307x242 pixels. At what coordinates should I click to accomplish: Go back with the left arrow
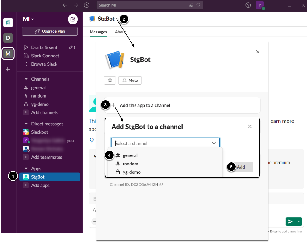tap(65, 5)
